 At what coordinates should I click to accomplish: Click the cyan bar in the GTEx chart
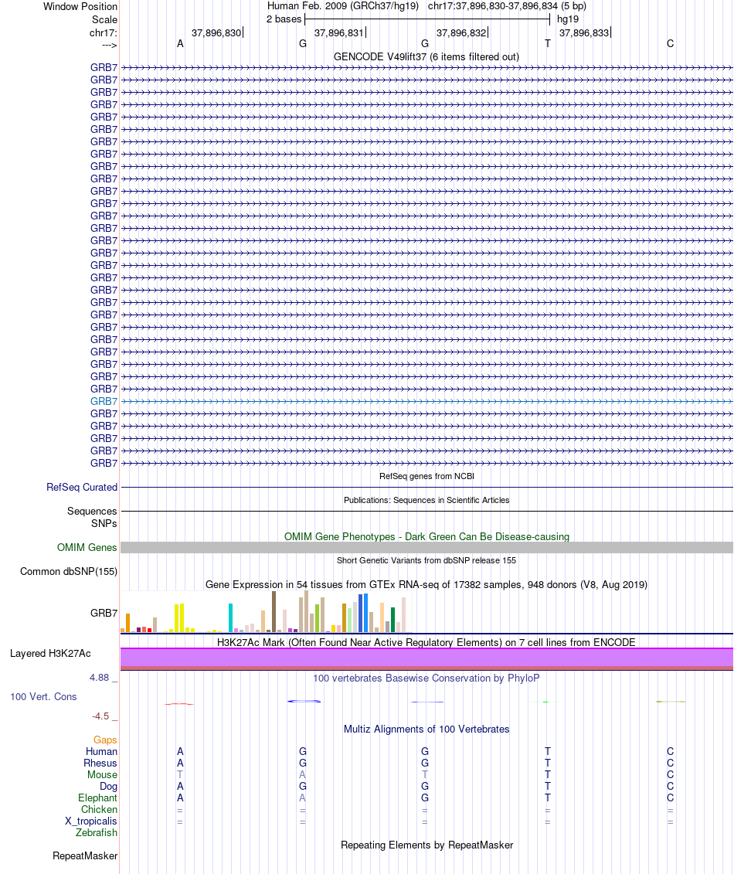(231, 617)
